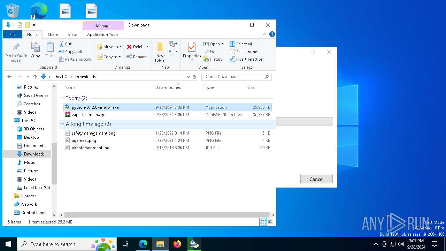The image size is (446, 251).
Task: Expand the Open button dropdown
Action: (222, 44)
